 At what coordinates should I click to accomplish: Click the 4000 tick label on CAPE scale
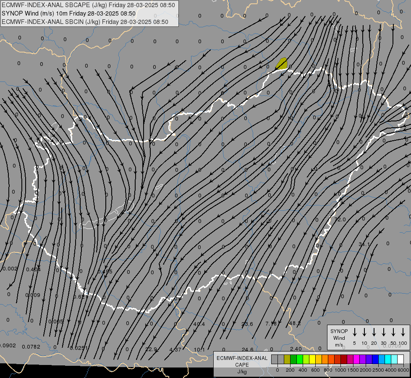coord(391,370)
